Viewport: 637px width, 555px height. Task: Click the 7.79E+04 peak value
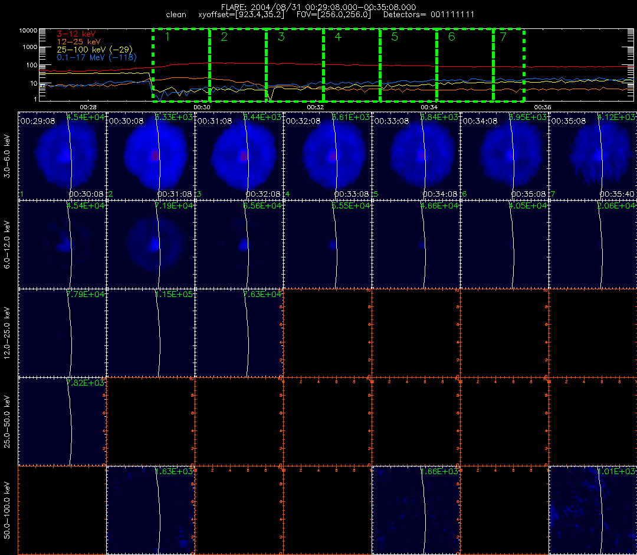[x=86, y=295]
